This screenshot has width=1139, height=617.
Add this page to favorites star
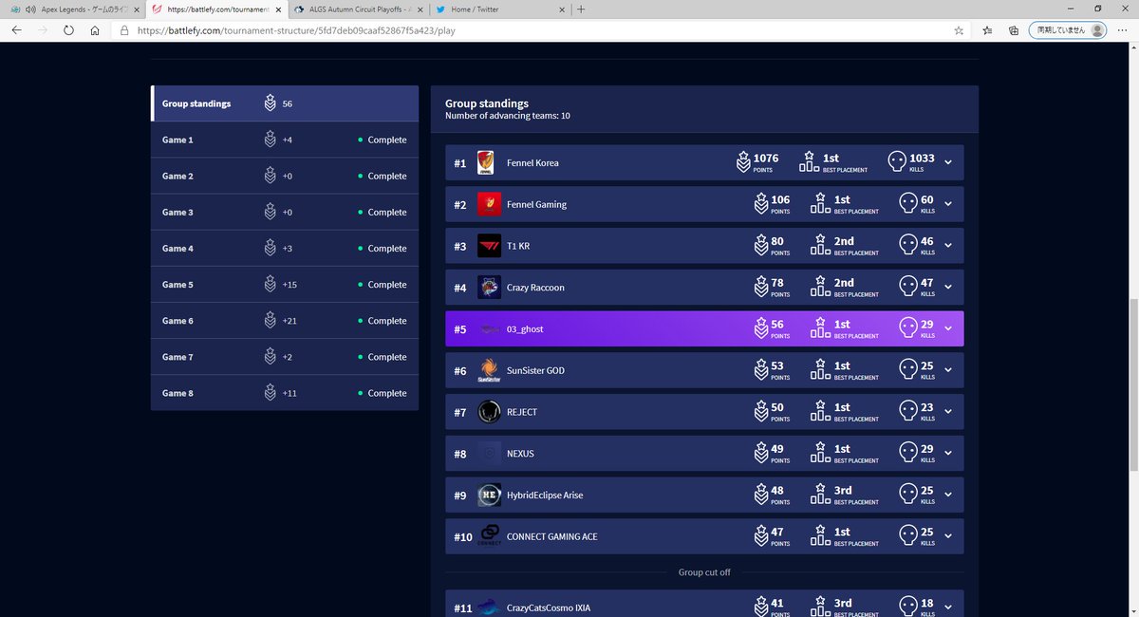959,30
